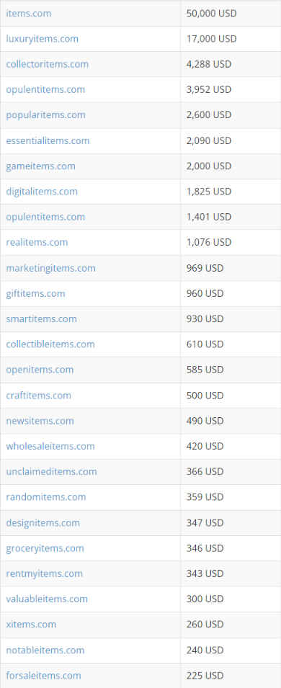Open essentialitems.com link
This screenshot has height=688, width=281.
48,140
